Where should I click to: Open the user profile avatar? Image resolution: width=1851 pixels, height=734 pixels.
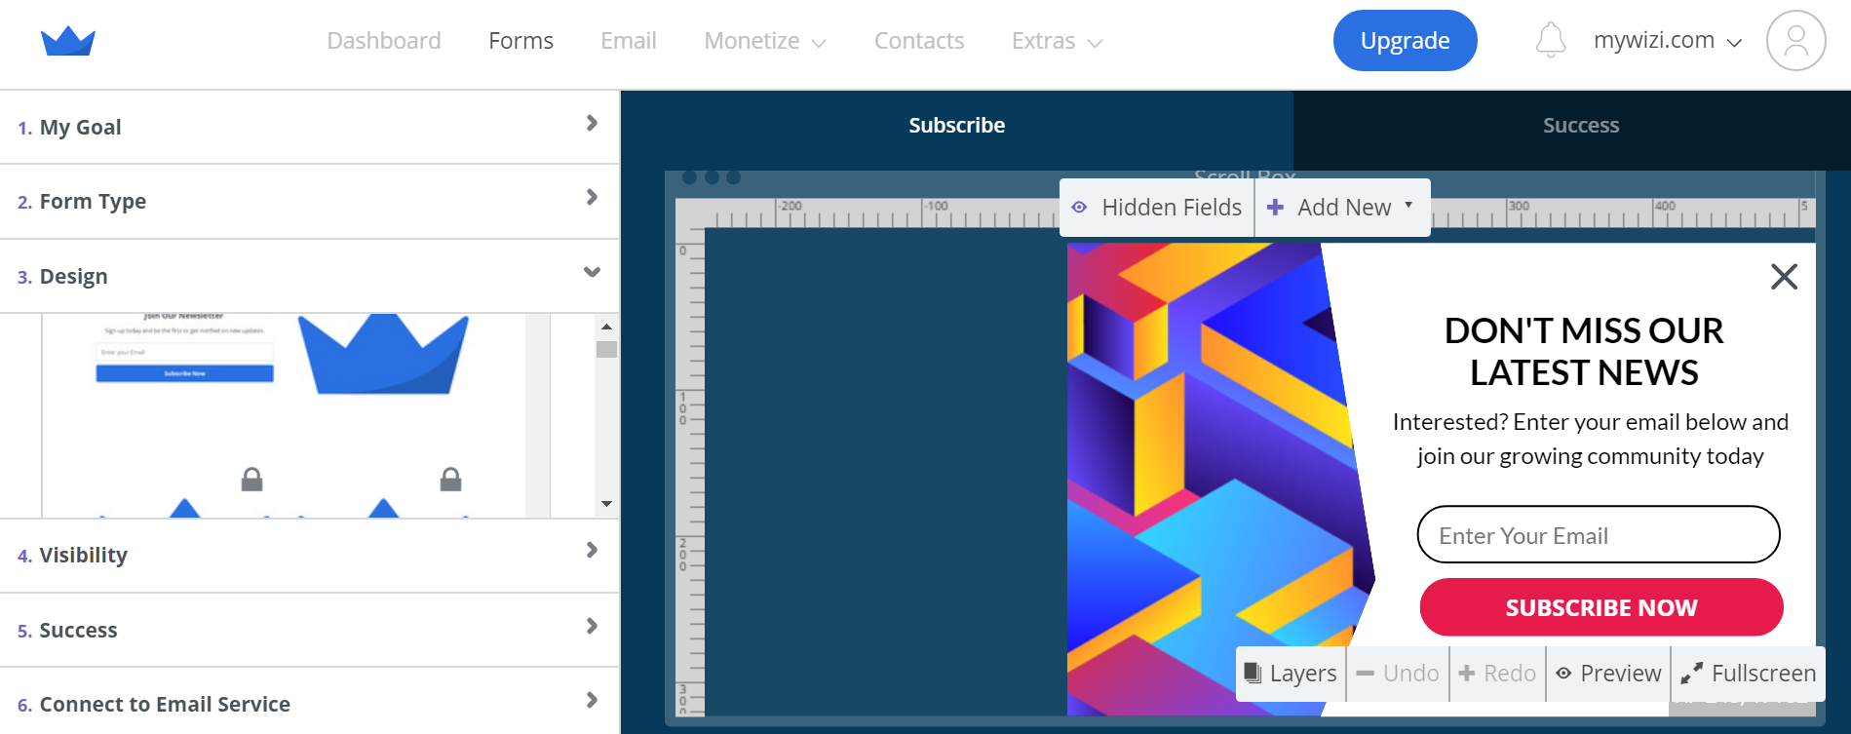pos(1795,41)
